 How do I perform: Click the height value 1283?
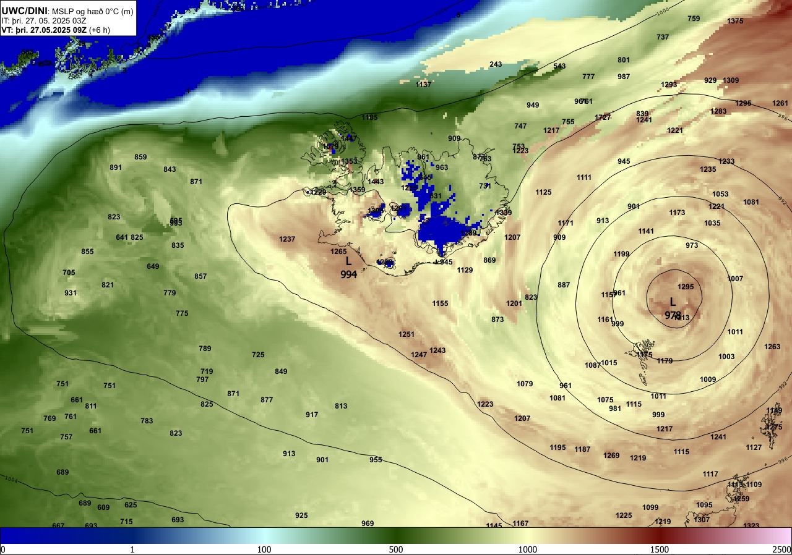coord(718,111)
